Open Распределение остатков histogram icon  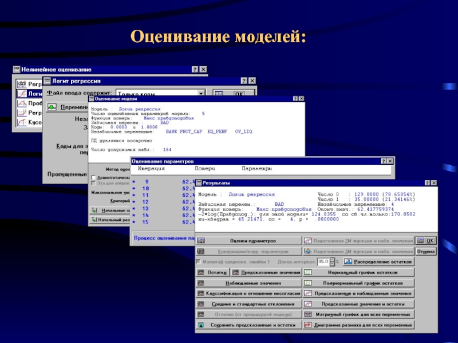(x=348, y=262)
